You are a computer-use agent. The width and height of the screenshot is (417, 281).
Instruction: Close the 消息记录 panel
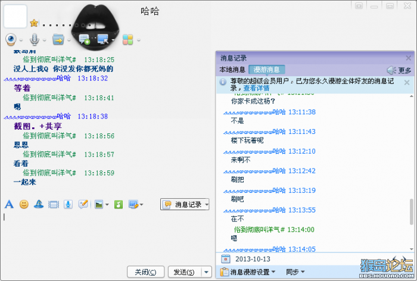pos(408,58)
